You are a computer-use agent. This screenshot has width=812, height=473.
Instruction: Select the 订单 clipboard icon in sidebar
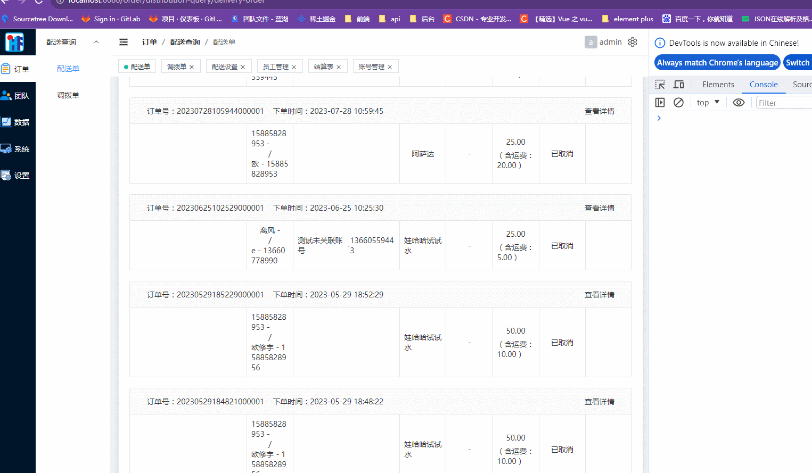tap(7, 68)
